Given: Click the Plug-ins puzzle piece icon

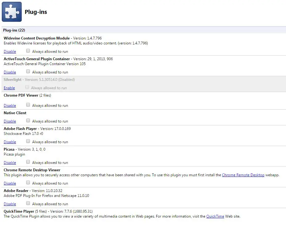Looking at the screenshot, I should (x=12, y=12).
